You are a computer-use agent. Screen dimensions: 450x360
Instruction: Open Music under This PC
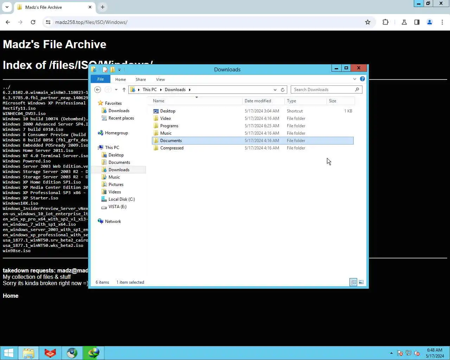pyautogui.click(x=114, y=177)
